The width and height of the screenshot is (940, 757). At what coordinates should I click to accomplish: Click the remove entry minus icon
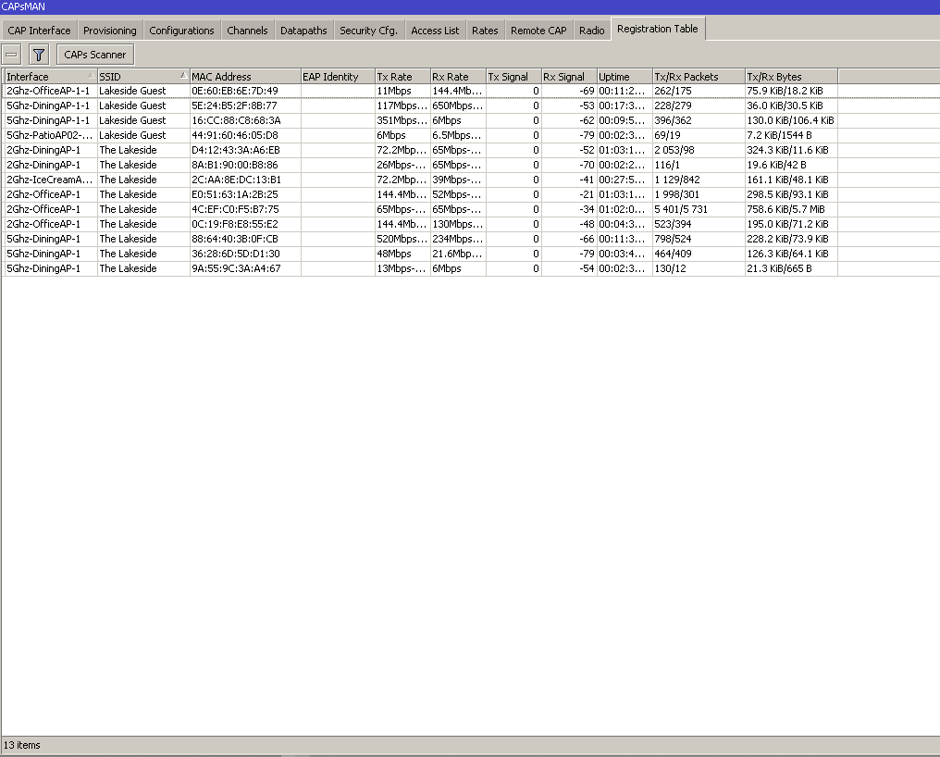[x=11, y=54]
